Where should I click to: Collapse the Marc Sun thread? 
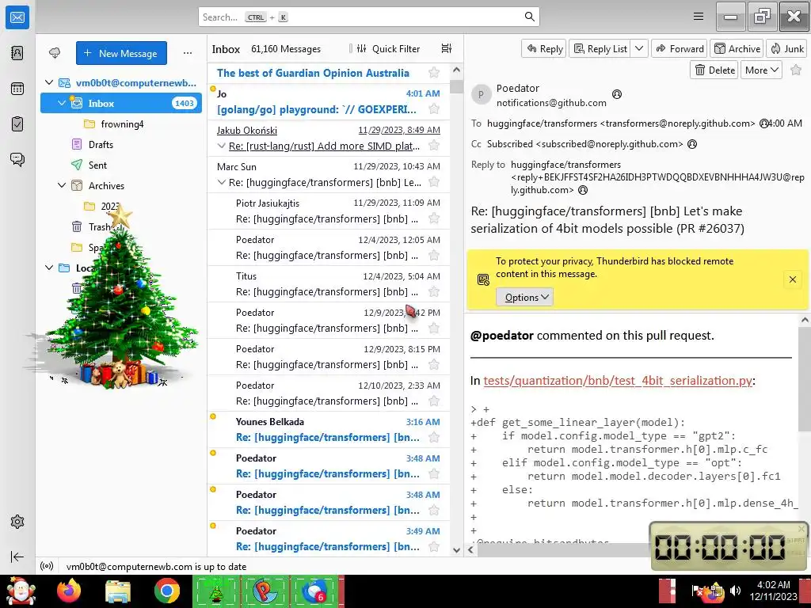click(x=222, y=182)
